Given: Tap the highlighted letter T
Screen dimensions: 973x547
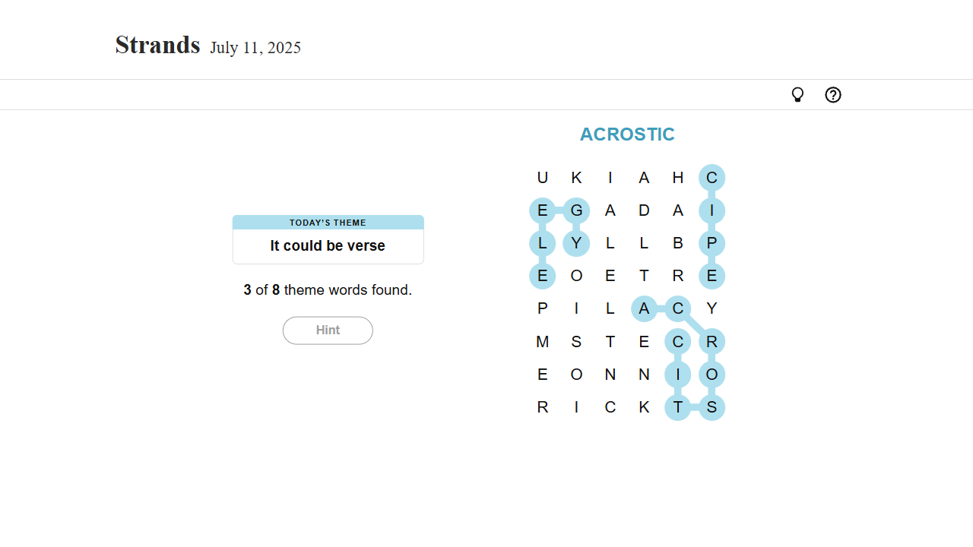Looking at the screenshot, I should pos(678,407).
